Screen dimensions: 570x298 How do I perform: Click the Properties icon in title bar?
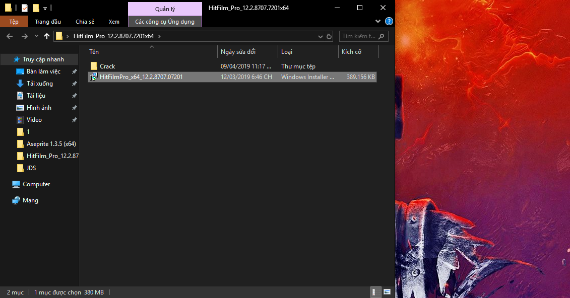coord(25,8)
